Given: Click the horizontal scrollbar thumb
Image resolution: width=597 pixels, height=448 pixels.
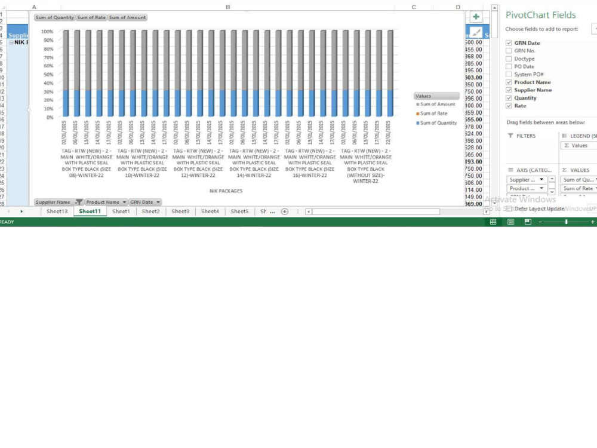Looking at the screenshot, I should click(376, 212).
